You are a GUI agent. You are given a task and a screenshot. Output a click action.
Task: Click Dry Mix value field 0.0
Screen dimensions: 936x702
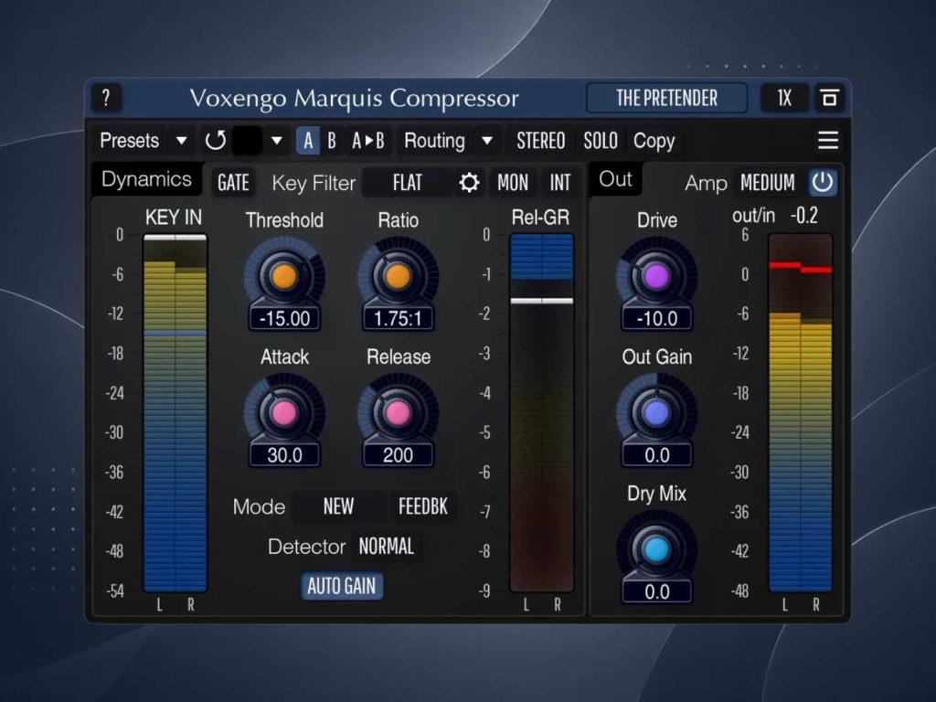click(656, 591)
